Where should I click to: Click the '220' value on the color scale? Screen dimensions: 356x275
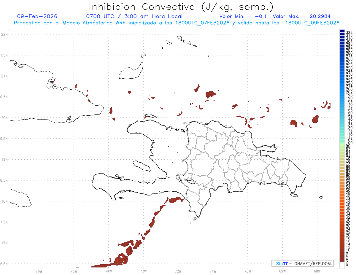tap(349, 83)
